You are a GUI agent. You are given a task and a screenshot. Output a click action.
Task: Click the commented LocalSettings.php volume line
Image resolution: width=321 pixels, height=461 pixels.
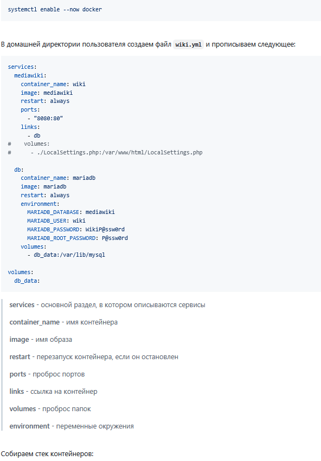[105, 152]
